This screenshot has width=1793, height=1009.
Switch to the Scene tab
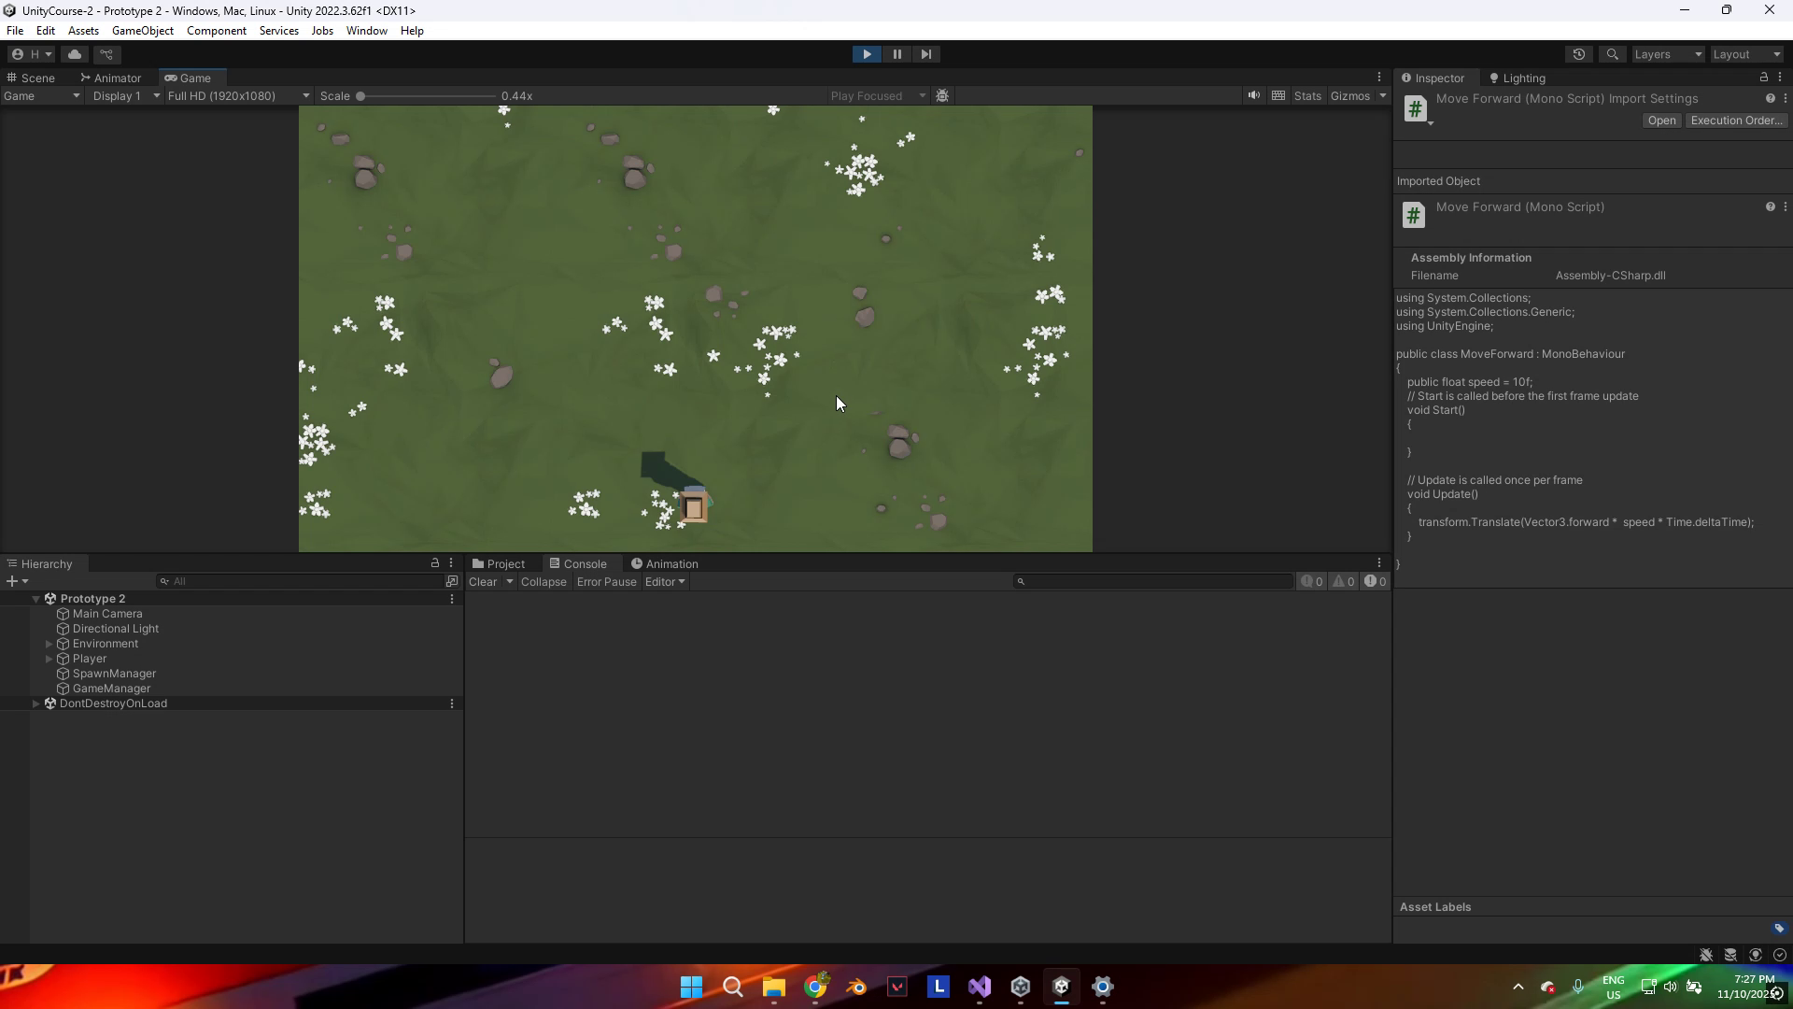(31, 78)
